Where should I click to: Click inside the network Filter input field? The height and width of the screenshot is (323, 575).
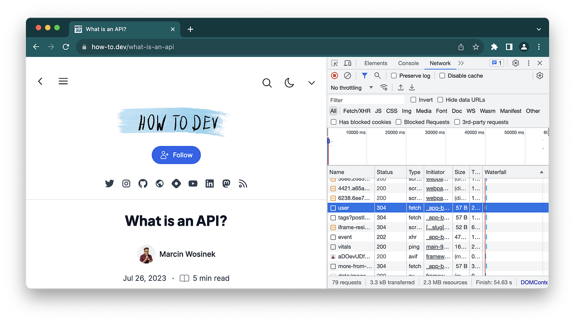pyautogui.click(x=364, y=99)
